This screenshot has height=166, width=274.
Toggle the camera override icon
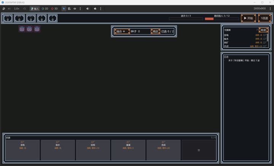[x=95, y=8]
